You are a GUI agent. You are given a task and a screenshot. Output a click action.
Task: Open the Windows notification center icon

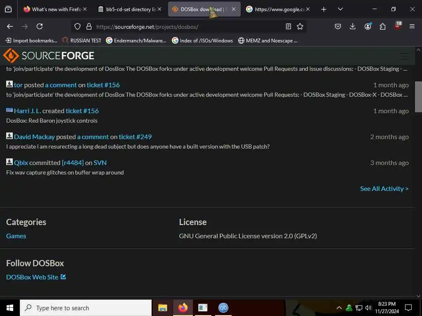point(408,308)
